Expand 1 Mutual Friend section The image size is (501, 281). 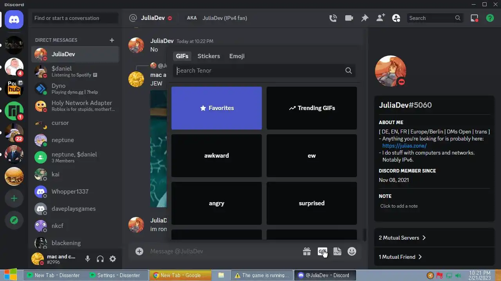pos(434,257)
